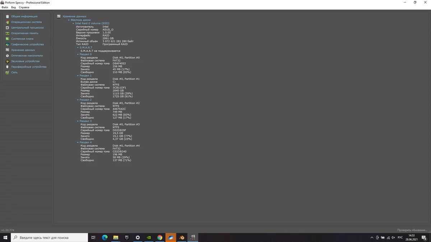This screenshot has width=431, height=242.
Task: Select volume serial 4467542C
Action: [x=119, y=109]
